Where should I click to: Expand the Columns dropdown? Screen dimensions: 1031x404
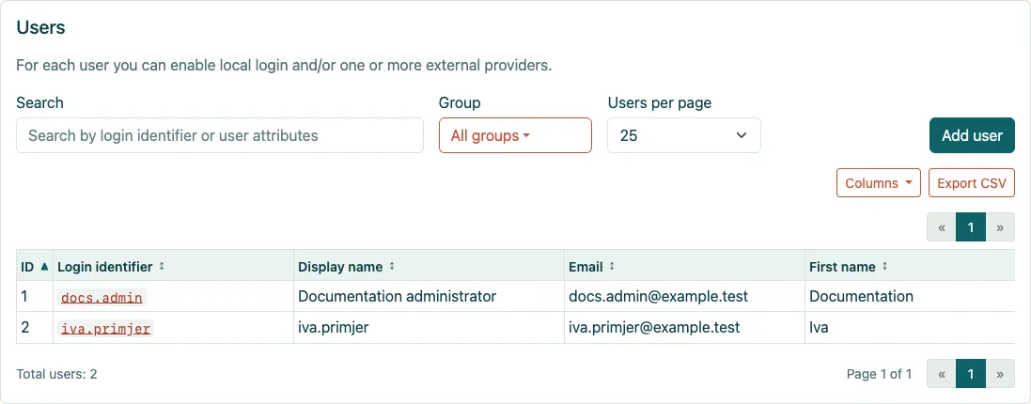point(879,183)
